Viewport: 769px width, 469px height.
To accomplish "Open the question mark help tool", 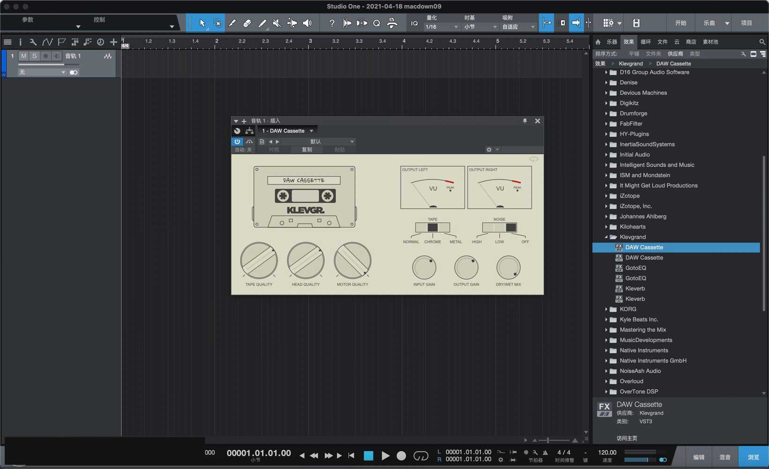I will coord(332,23).
